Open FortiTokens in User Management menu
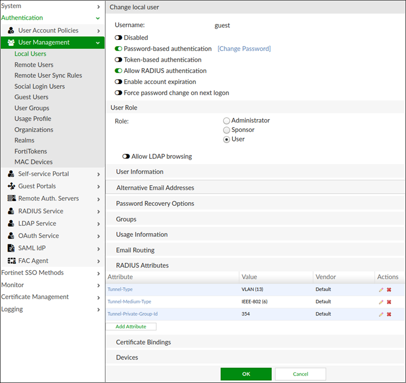Screen dimensions: 406x383 pos(31,151)
